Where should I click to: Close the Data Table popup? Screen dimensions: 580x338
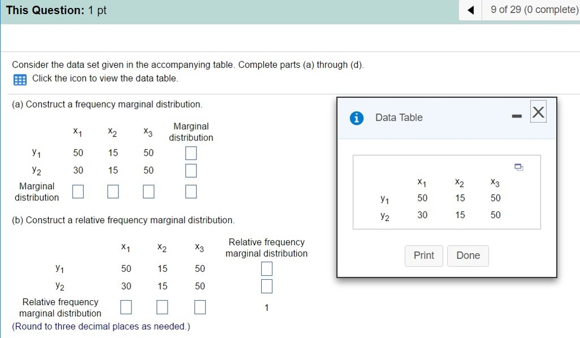(x=538, y=112)
